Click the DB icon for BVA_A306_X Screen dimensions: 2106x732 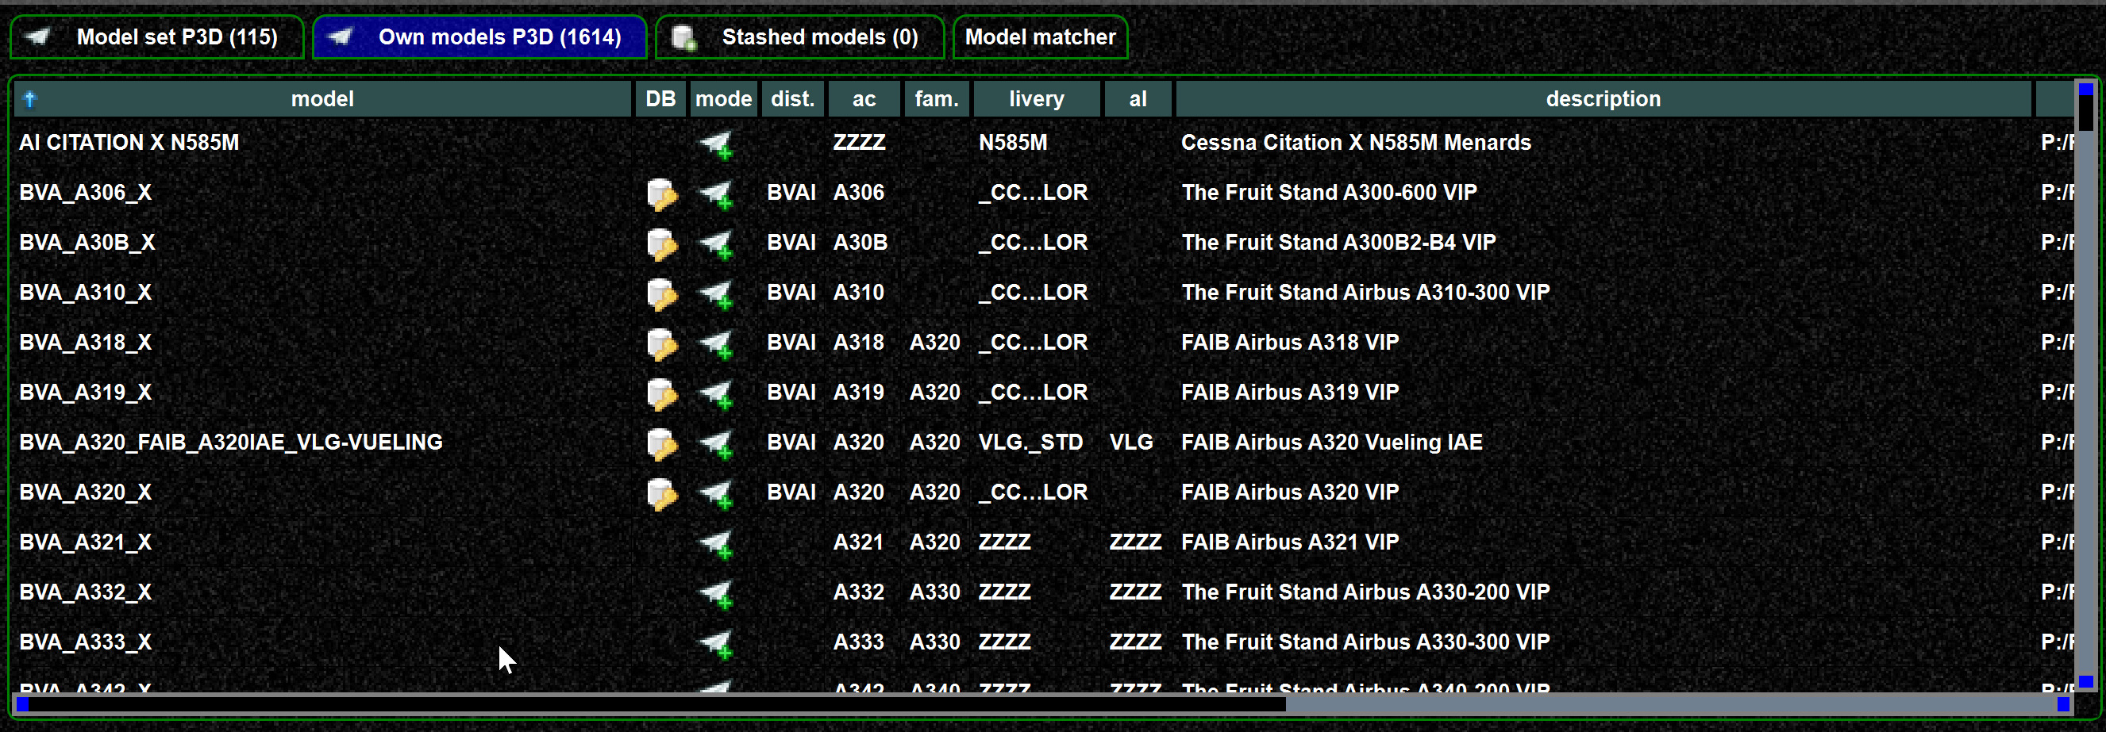click(661, 194)
